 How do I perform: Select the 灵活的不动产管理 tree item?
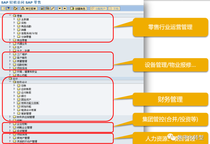pos(27,141)
